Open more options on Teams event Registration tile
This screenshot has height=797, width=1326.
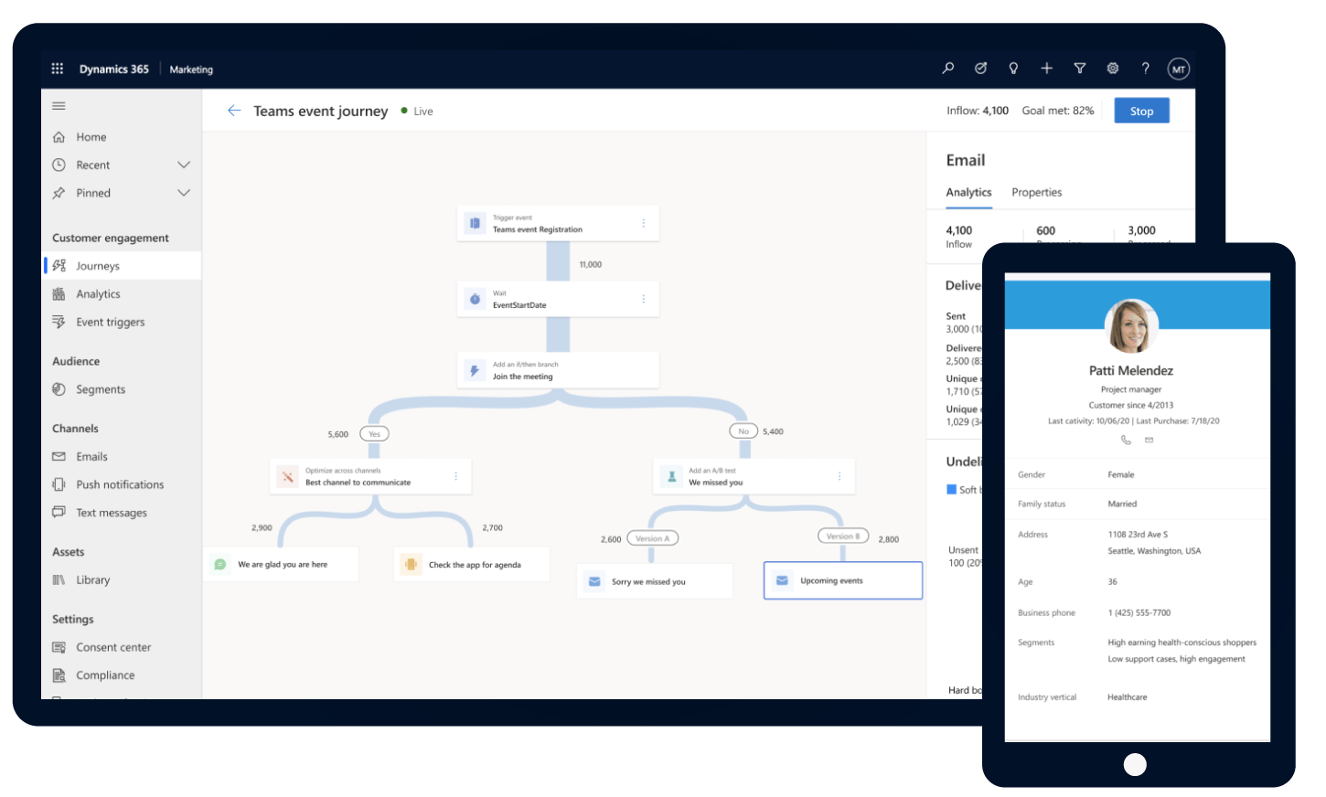point(643,223)
